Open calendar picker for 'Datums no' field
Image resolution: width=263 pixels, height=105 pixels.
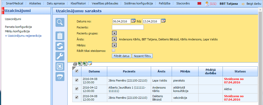tap(133, 21)
